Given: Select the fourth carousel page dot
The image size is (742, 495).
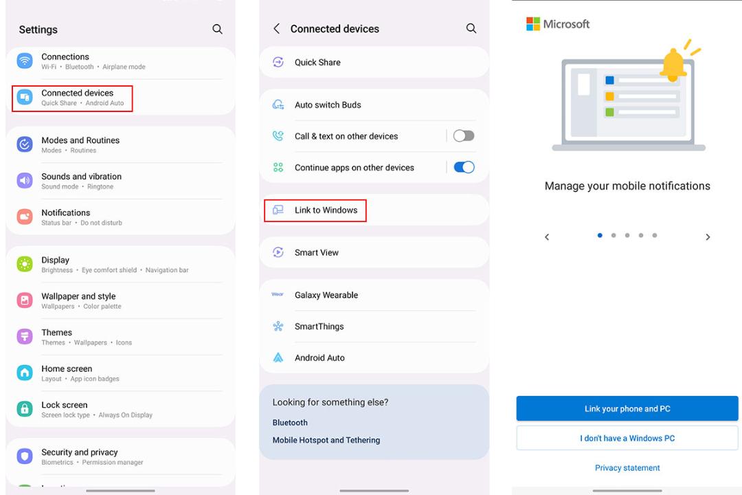Looking at the screenshot, I should [641, 235].
